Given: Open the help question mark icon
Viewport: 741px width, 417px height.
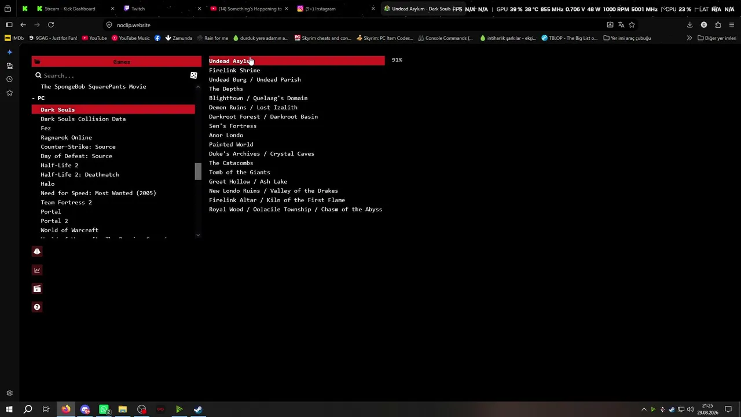Looking at the screenshot, I should click(37, 307).
